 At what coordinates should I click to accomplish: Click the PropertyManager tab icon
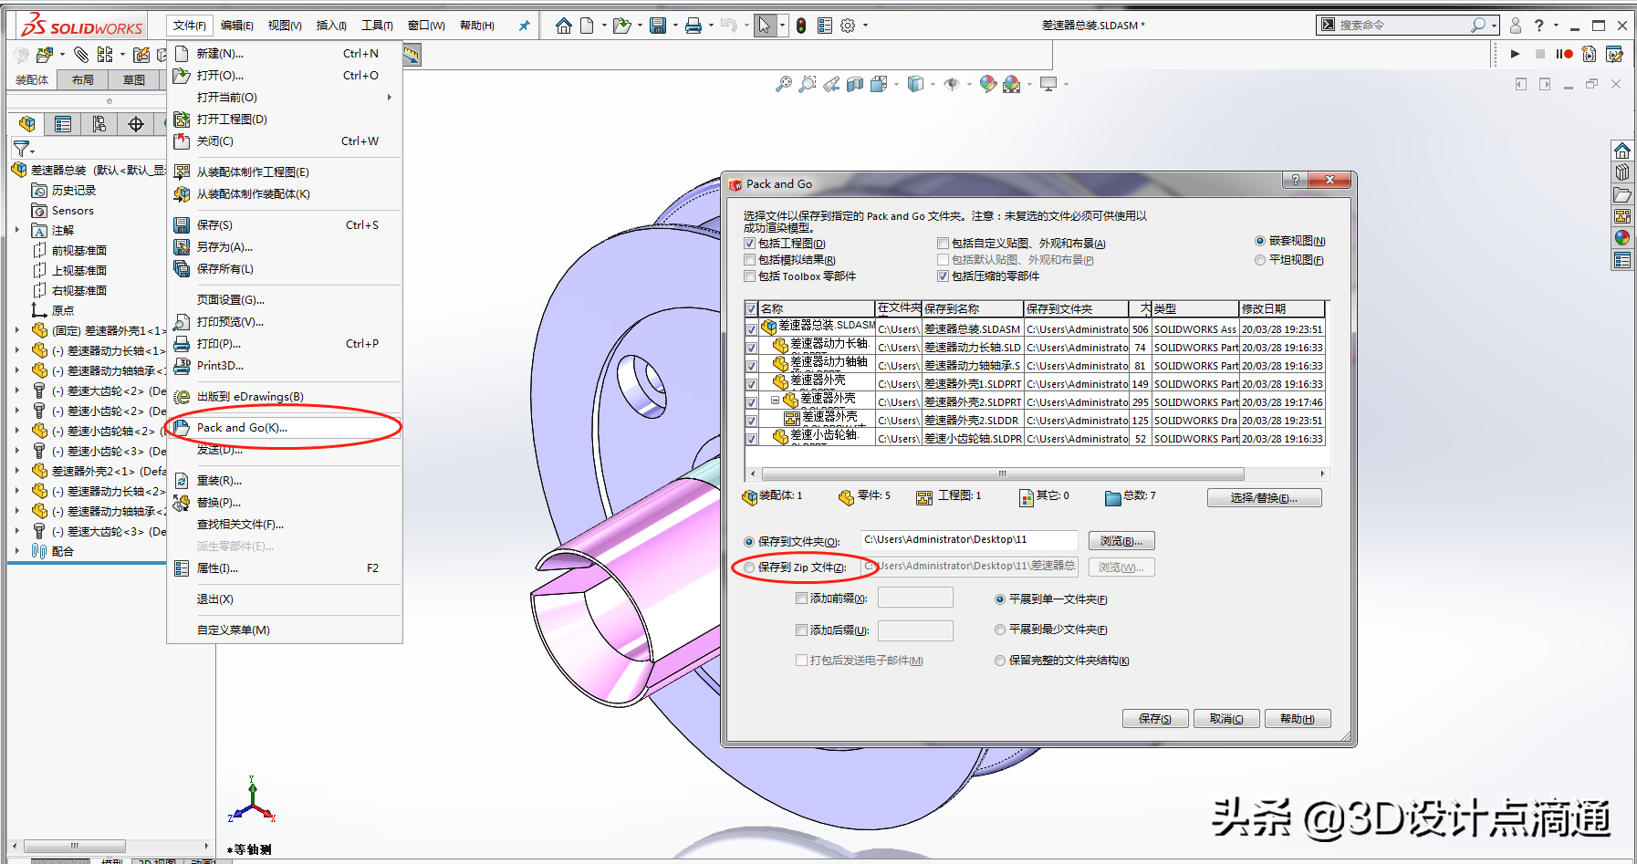click(63, 124)
